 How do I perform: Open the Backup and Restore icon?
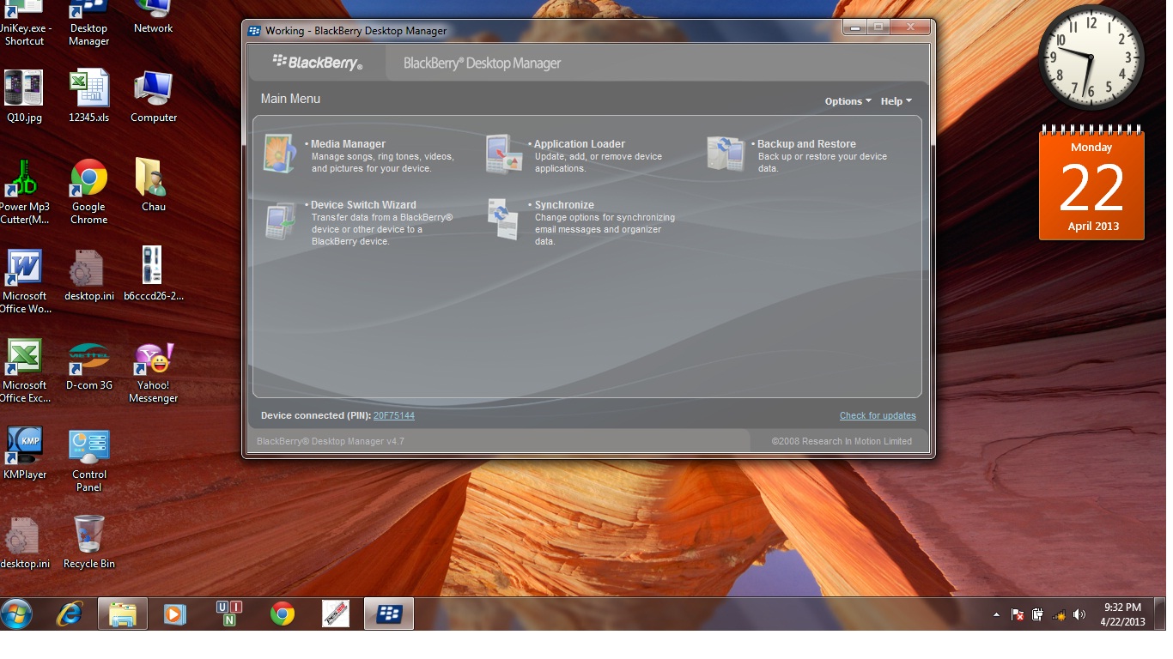pos(725,154)
